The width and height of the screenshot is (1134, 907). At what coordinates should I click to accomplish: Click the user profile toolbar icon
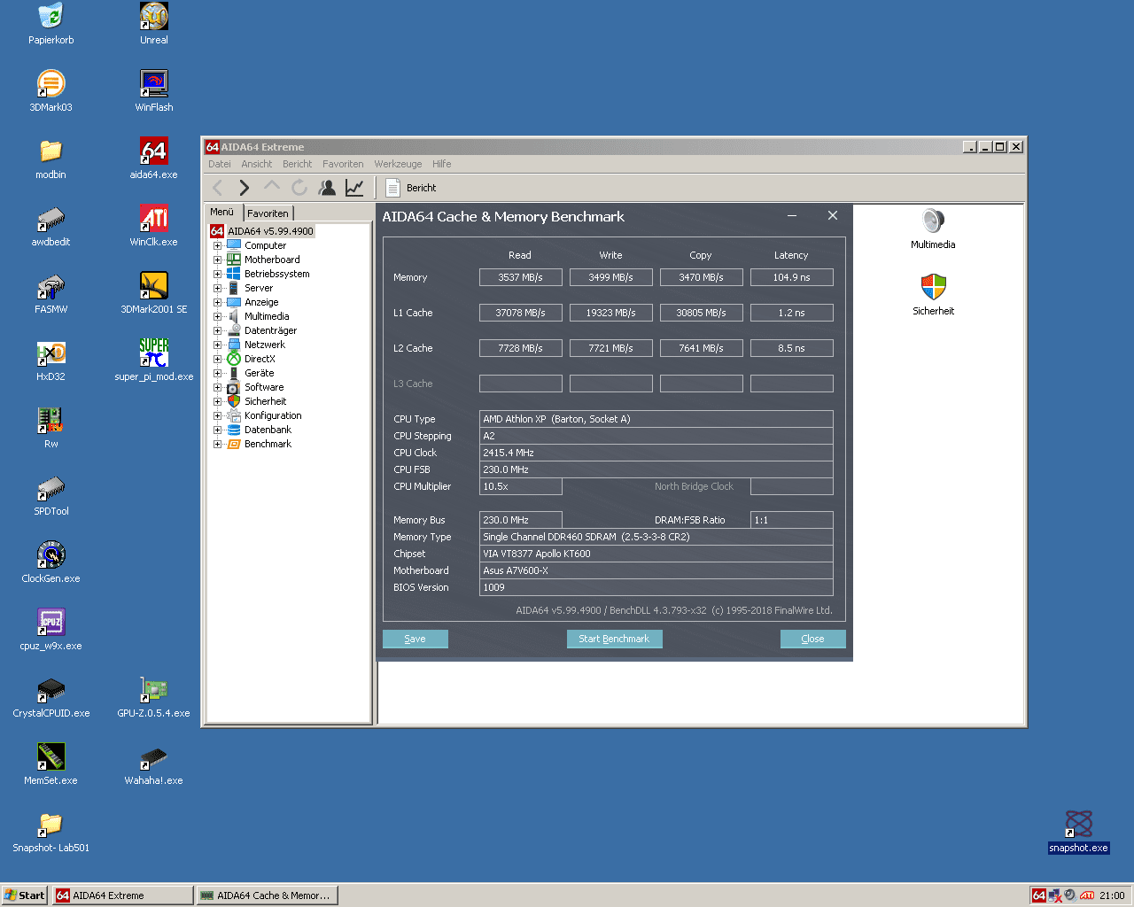[x=327, y=188]
